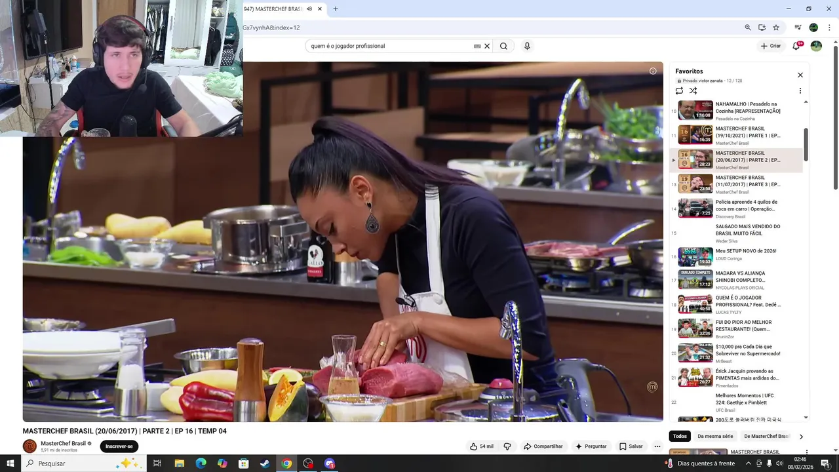Viewport: 839px width, 472px height.
Task: Open Task View on the taskbar
Action: pyautogui.click(x=157, y=463)
